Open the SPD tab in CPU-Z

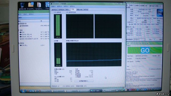(146, 6)
